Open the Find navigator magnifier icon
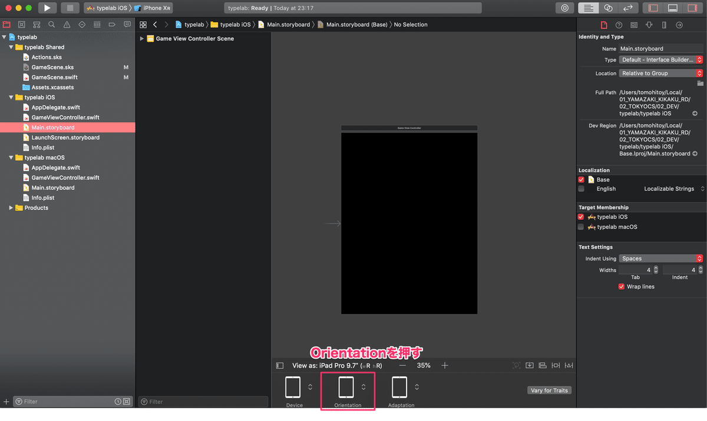The width and height of the screenshot is (707, 421). 52,25
